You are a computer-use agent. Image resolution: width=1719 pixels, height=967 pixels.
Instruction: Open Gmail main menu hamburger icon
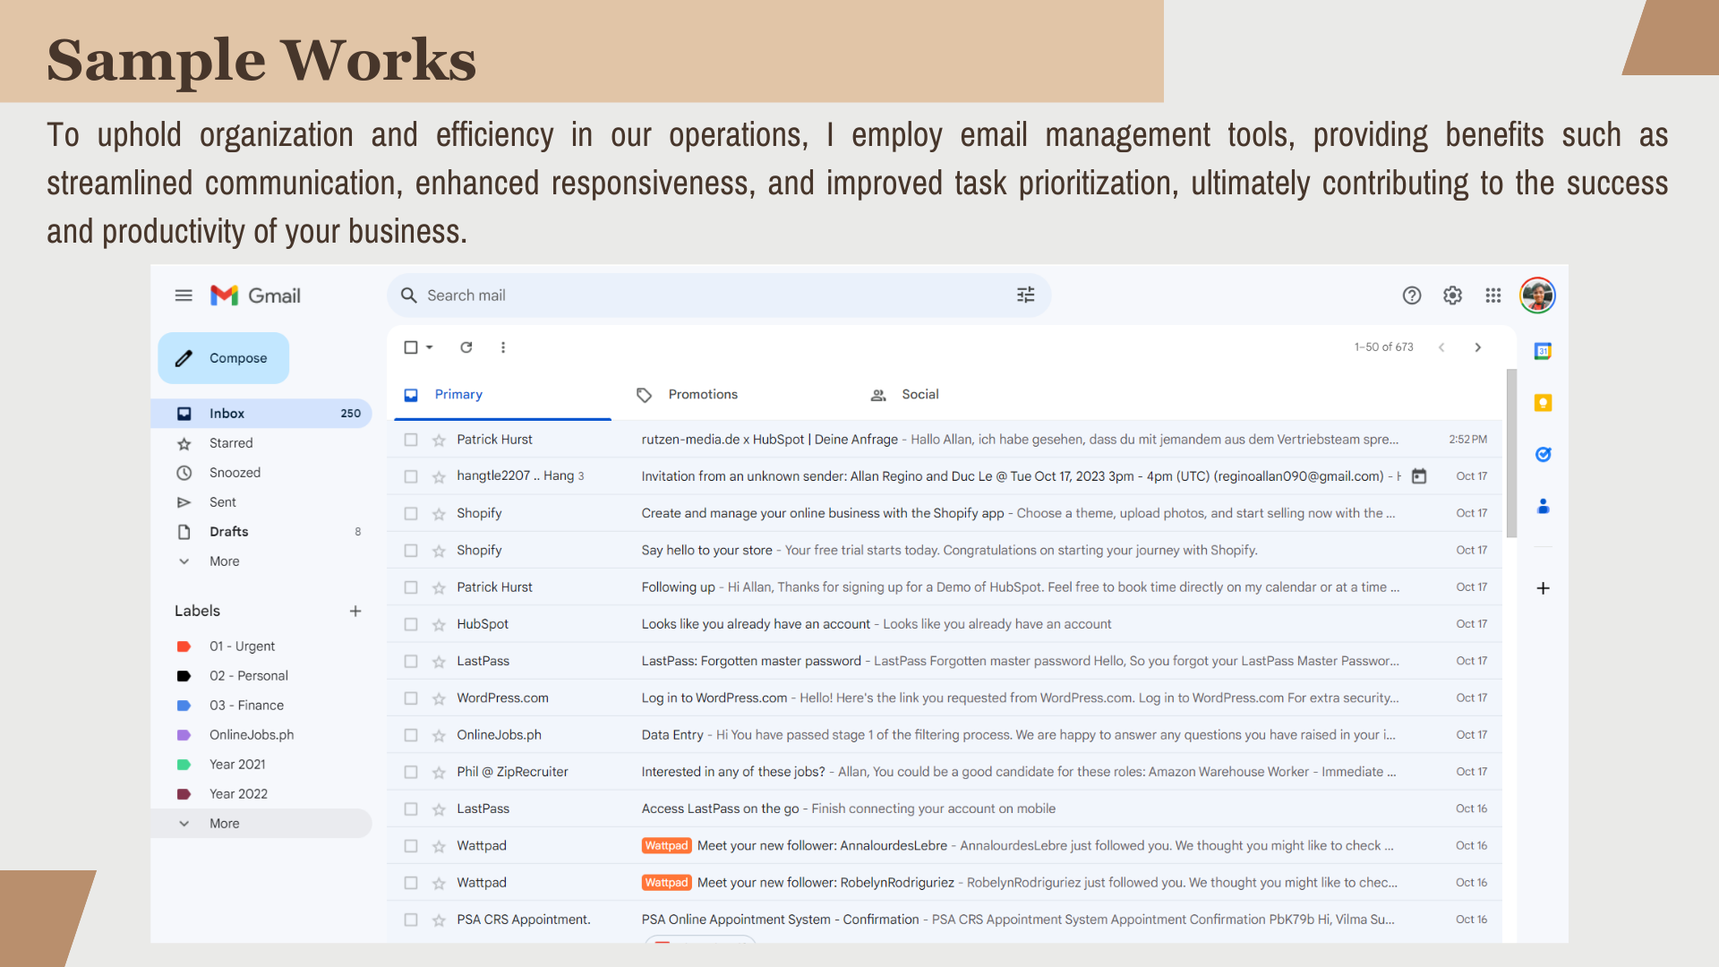[184, 295]
